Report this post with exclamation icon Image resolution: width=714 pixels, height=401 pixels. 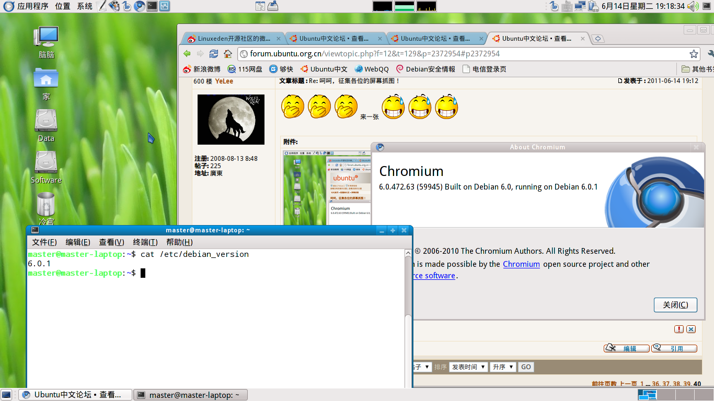point(678,329)
